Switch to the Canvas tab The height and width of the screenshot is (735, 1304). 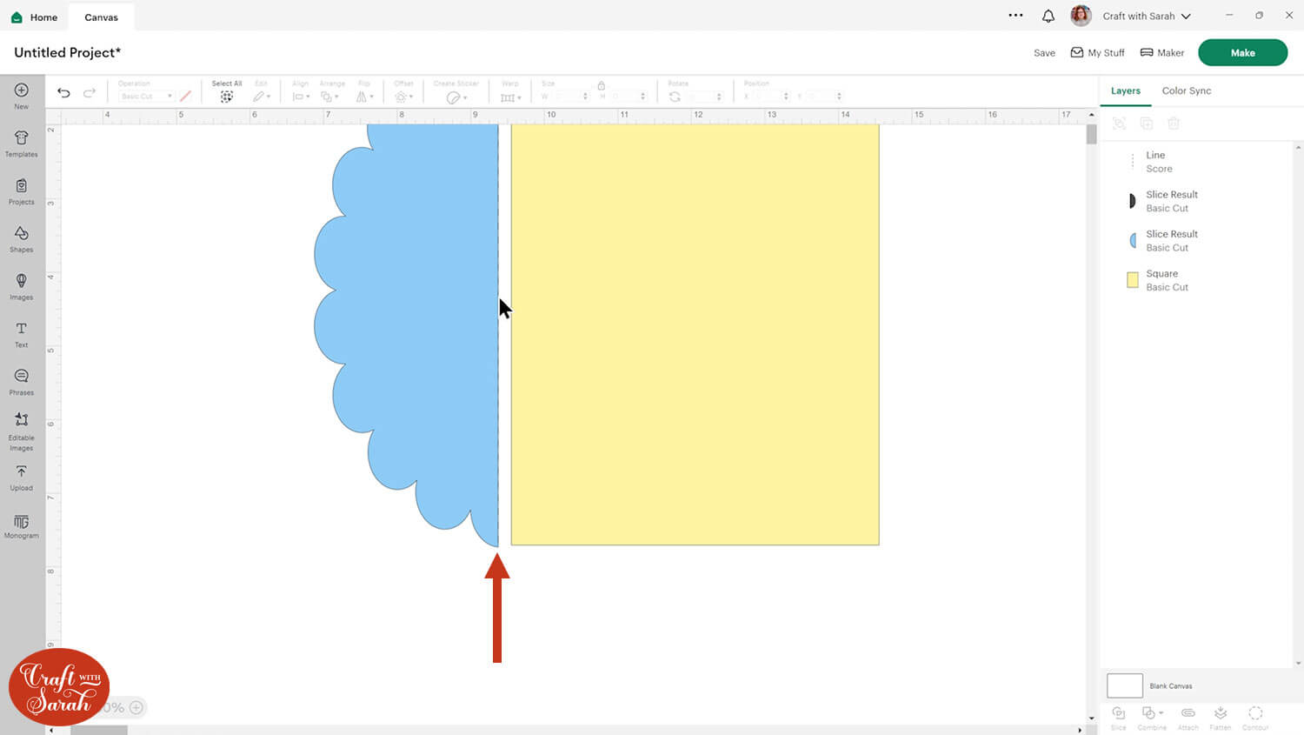click(101, 17)
